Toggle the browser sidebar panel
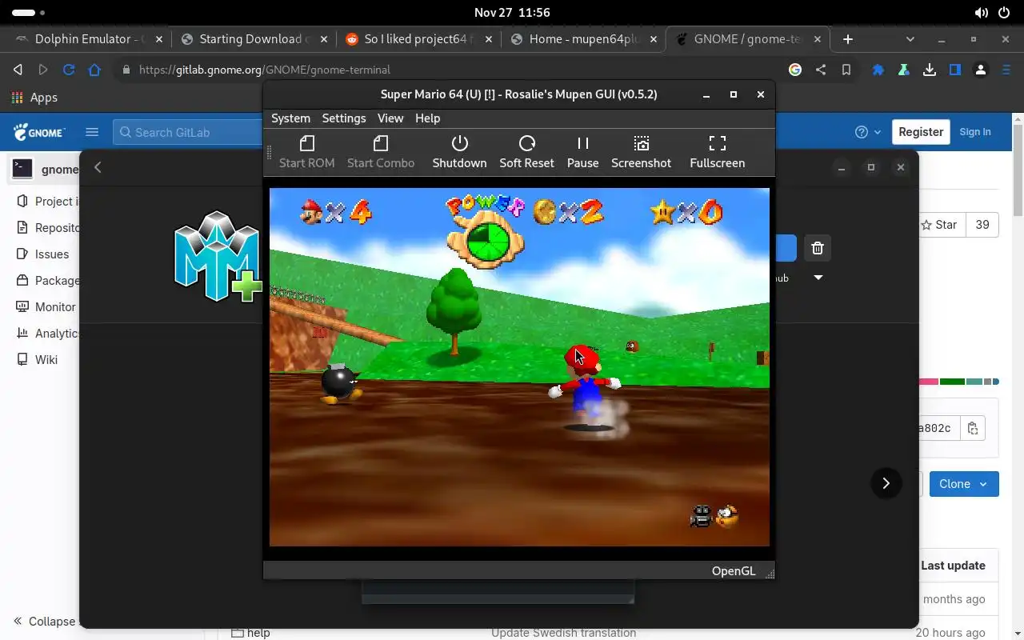Image resolution: width=1024 pixels, height=640 pixels. [x=954, y=70]
